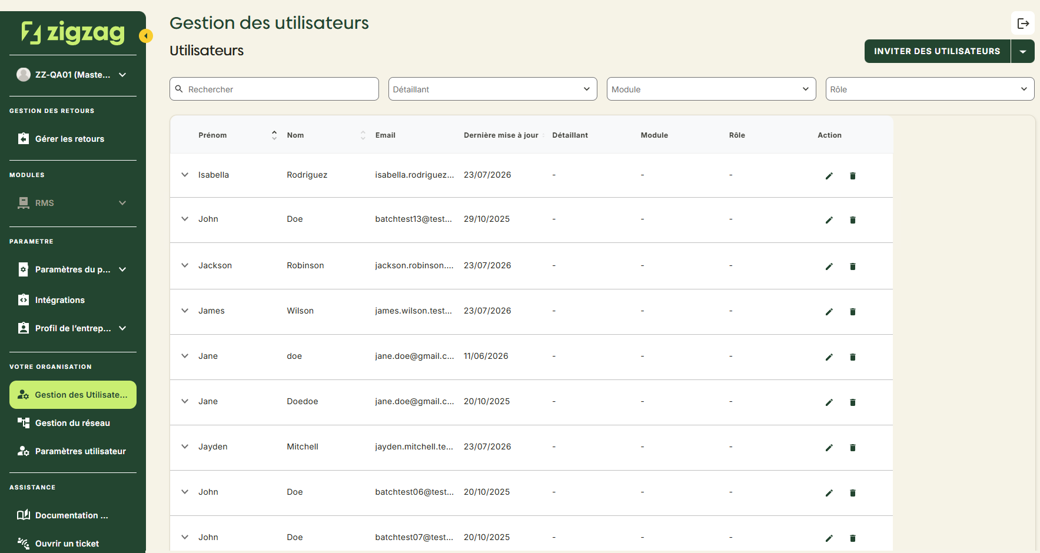Image resolution: width=1040 pixels, height=553 pixels.
Task: Edit Jayden Mitchell with the pencil icon
Action: (829, 448)
